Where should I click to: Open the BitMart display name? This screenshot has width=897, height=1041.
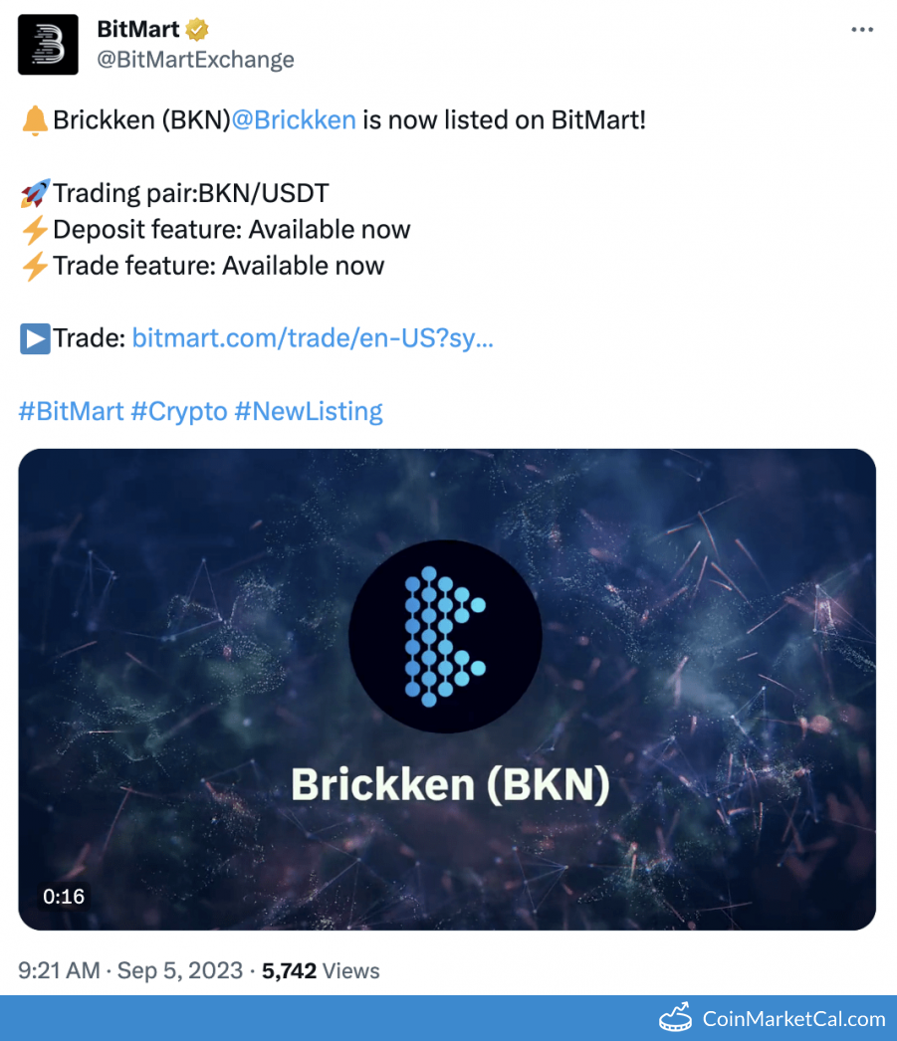[138, 29]
